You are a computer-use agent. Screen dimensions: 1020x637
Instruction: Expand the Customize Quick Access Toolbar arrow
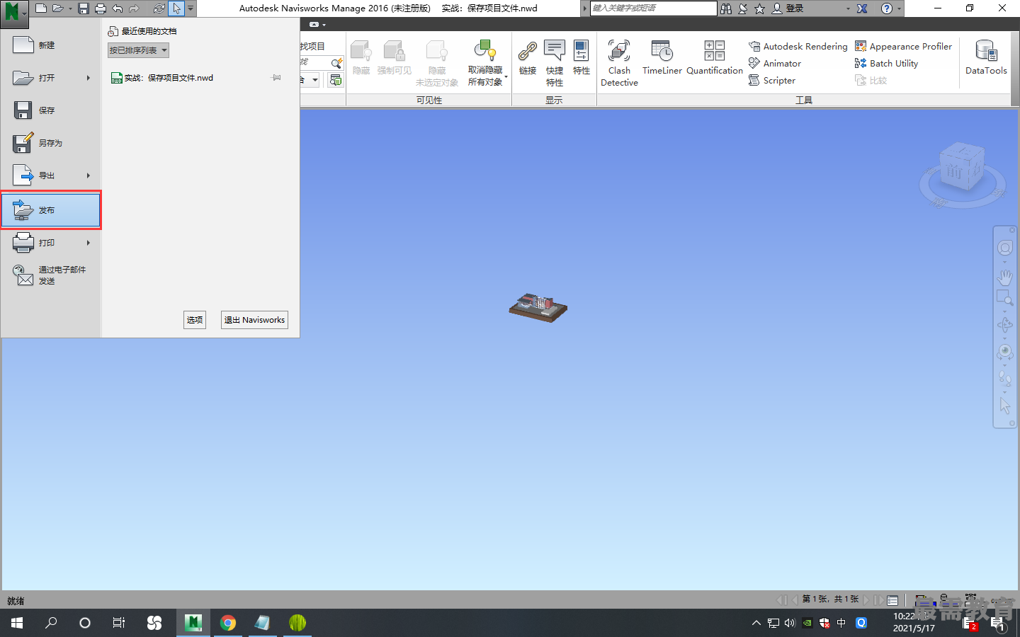(x=191, y=8)
